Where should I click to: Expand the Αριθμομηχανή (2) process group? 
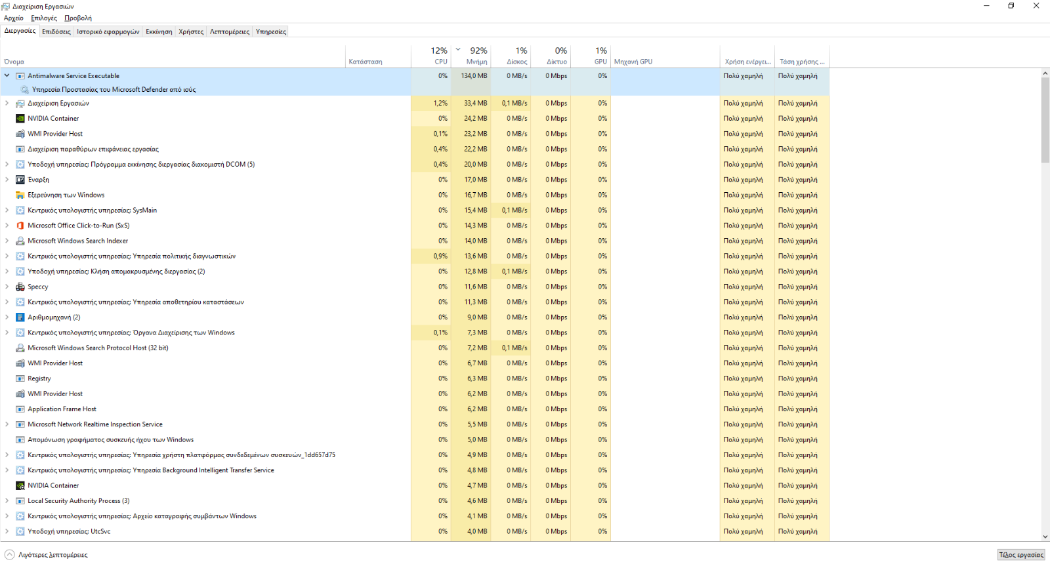tap(7, 317)
